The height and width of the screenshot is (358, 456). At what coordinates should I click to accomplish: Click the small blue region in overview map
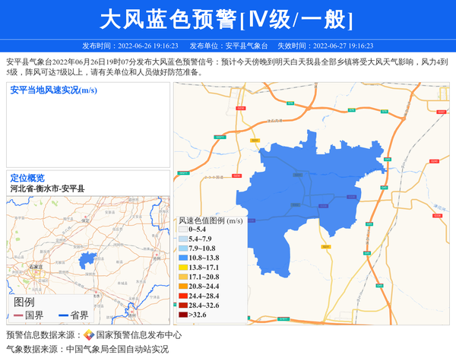tap(87, 260)
